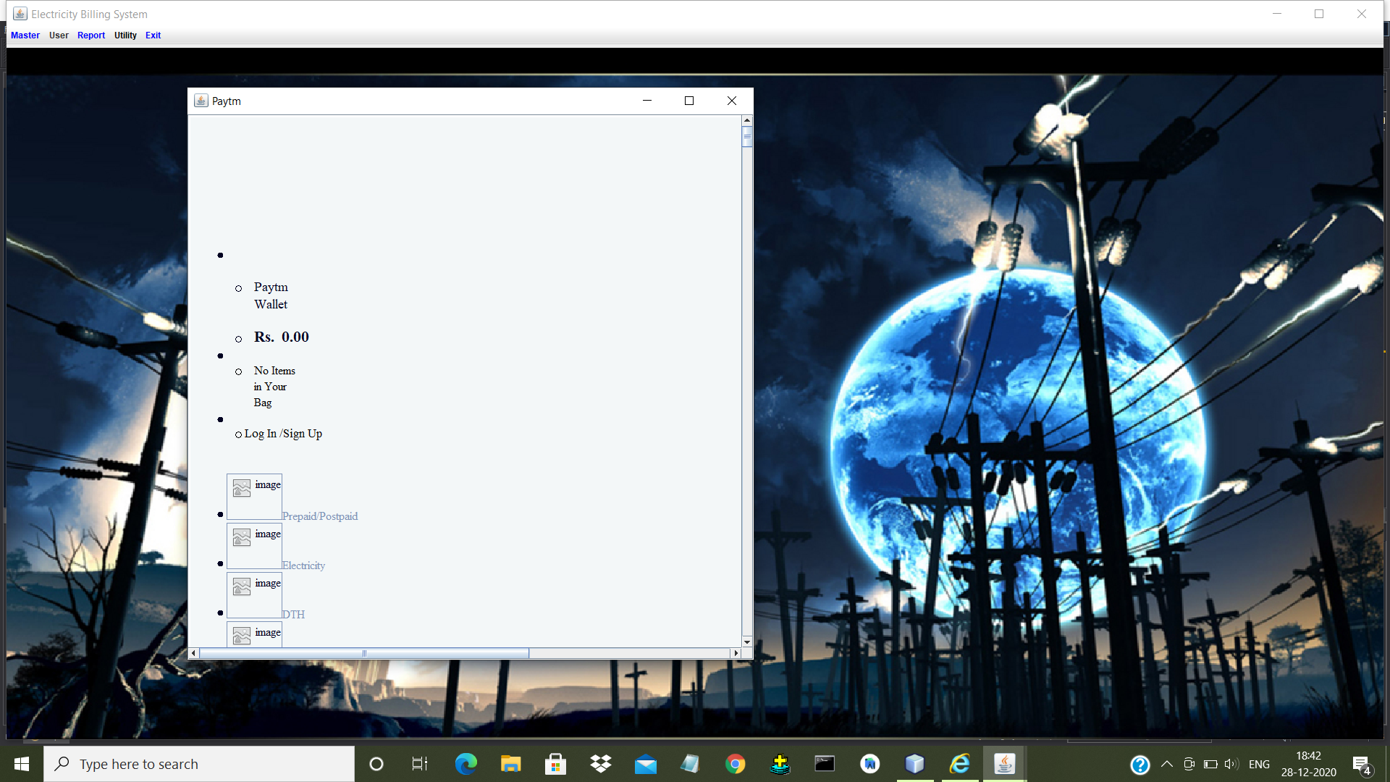
Task: Click the horizontal scrollbar right arrow
Action: (x=736, y=653)
